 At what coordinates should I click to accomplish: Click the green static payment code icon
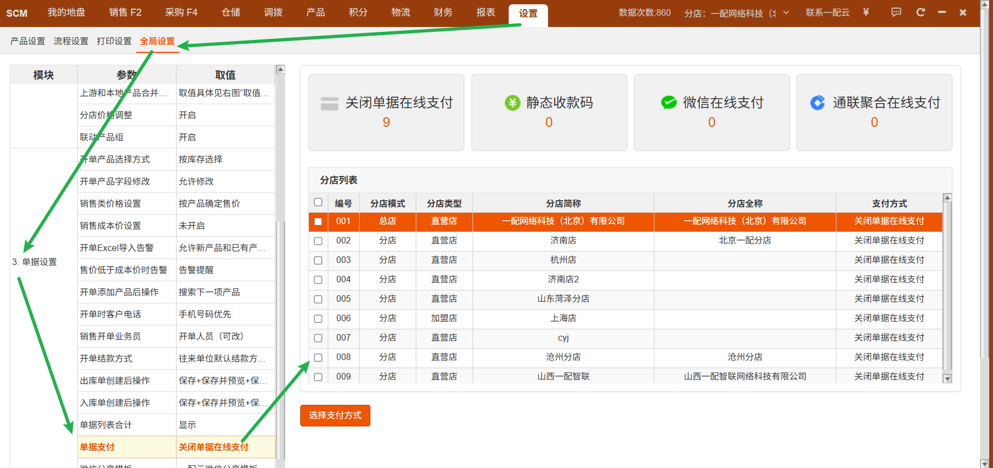(512, 103)
